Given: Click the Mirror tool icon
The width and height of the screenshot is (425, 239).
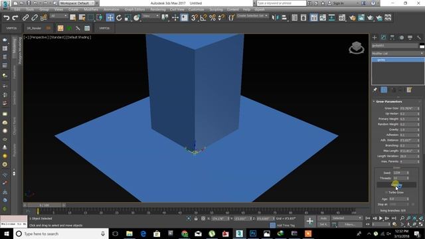Looking at the screenshot, I should pyautogui.click(x=275, y=18).
